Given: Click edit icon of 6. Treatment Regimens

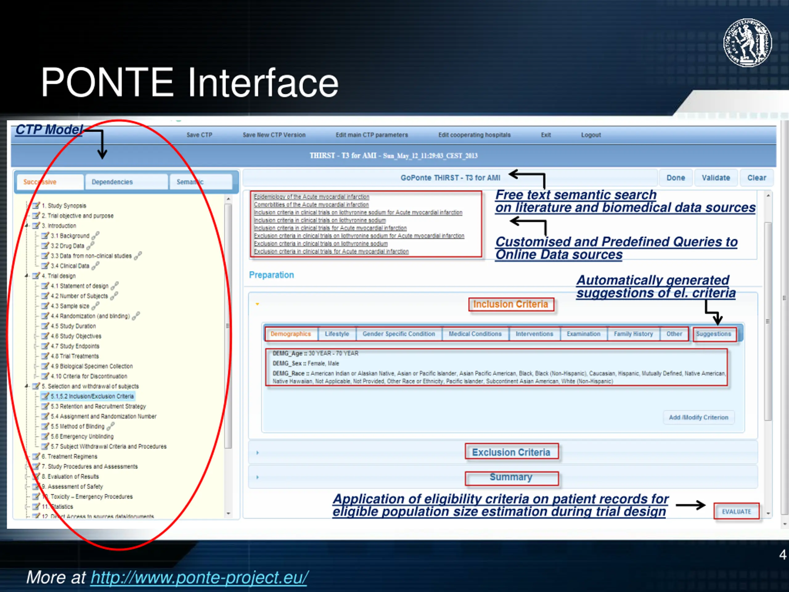Looking at the screenshot, I should coord(36,456).
